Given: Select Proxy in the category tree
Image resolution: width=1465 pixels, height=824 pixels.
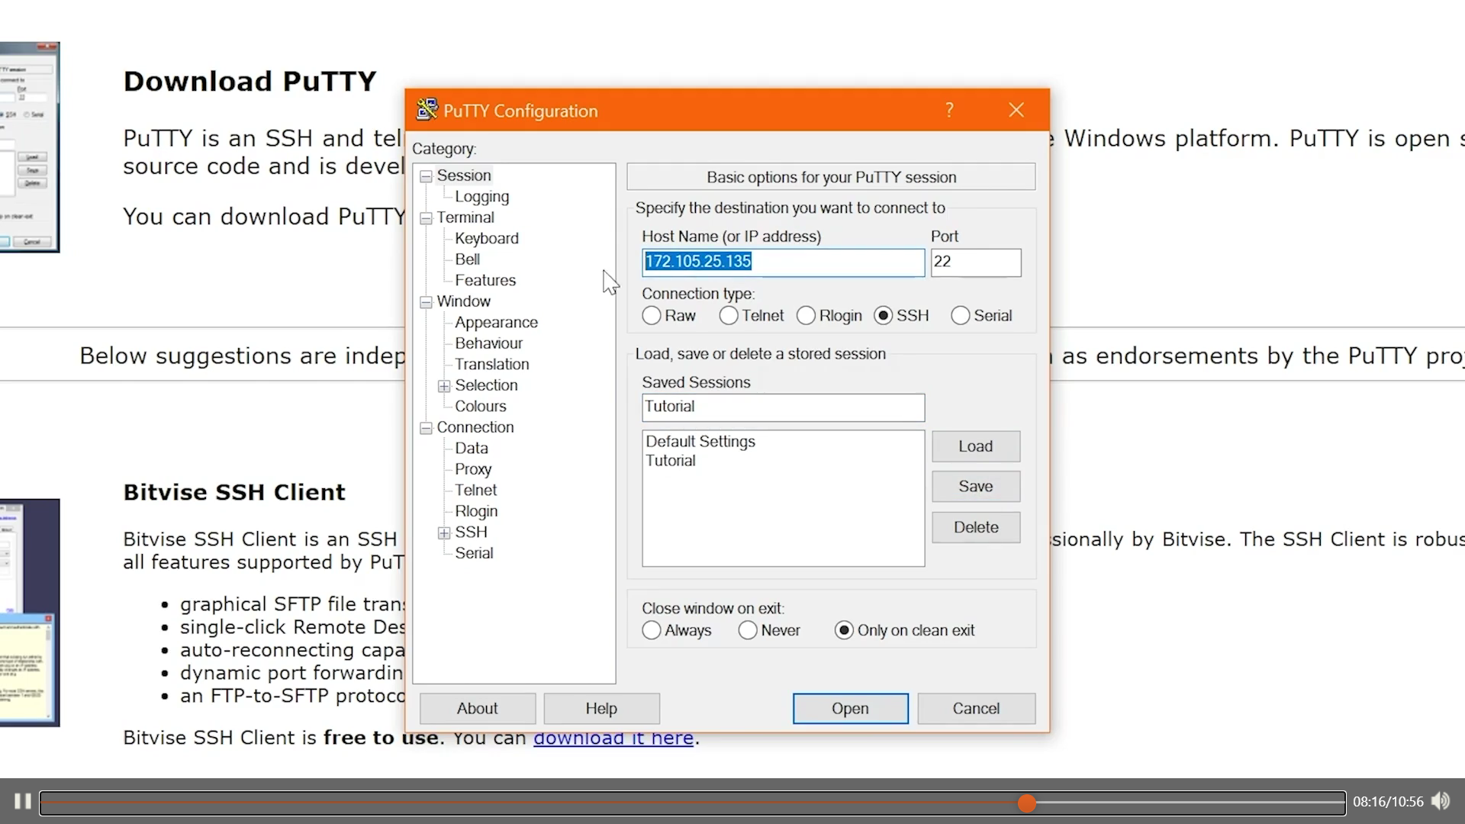Looking at the screenshot, I should tap(472, 469).
